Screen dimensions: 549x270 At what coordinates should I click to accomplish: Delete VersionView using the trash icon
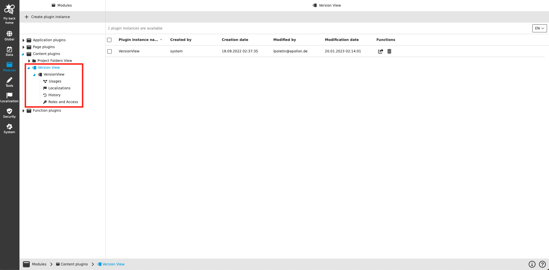pos(389,51)
